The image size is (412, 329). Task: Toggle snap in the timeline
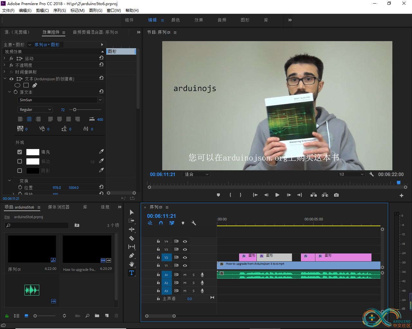(161, 223)
